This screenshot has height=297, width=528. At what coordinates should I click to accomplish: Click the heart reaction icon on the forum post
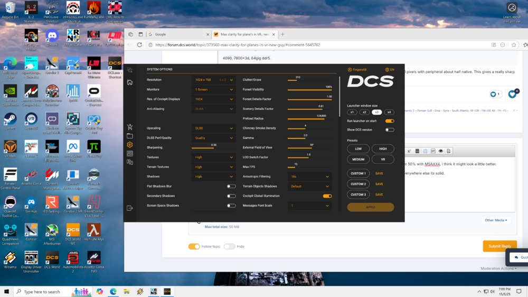[x=512, y=95]
